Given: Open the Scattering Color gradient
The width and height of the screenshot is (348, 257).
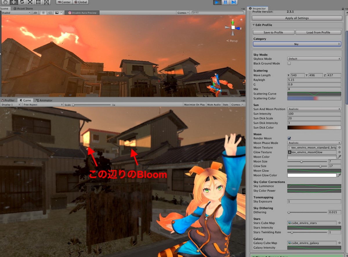Looking at the screenshot, I should [x=314, y=99].
